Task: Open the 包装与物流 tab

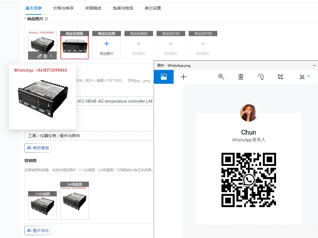Action: click(x=123, y=8)
